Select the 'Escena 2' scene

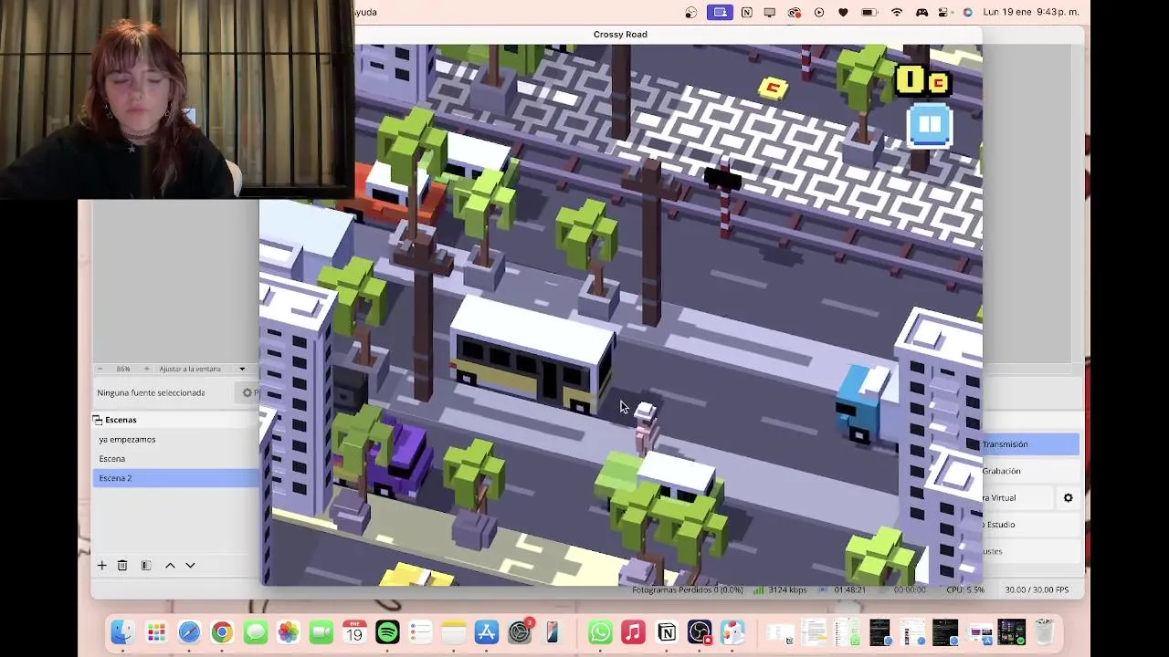pyautogui.click(x=175, y=478)
